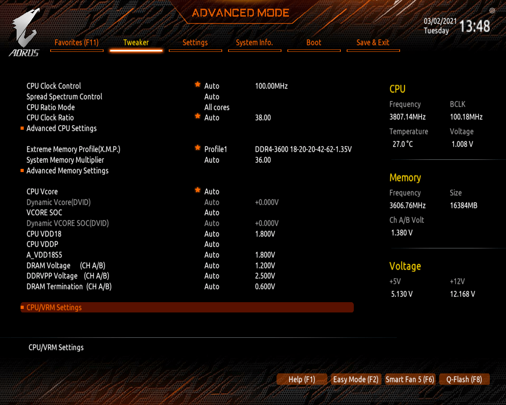The width and height of the screenshot is (506, 405).
Task: Enter the highlighted CPU/VRM Settings submenu
Action: [x=187, y=307]
